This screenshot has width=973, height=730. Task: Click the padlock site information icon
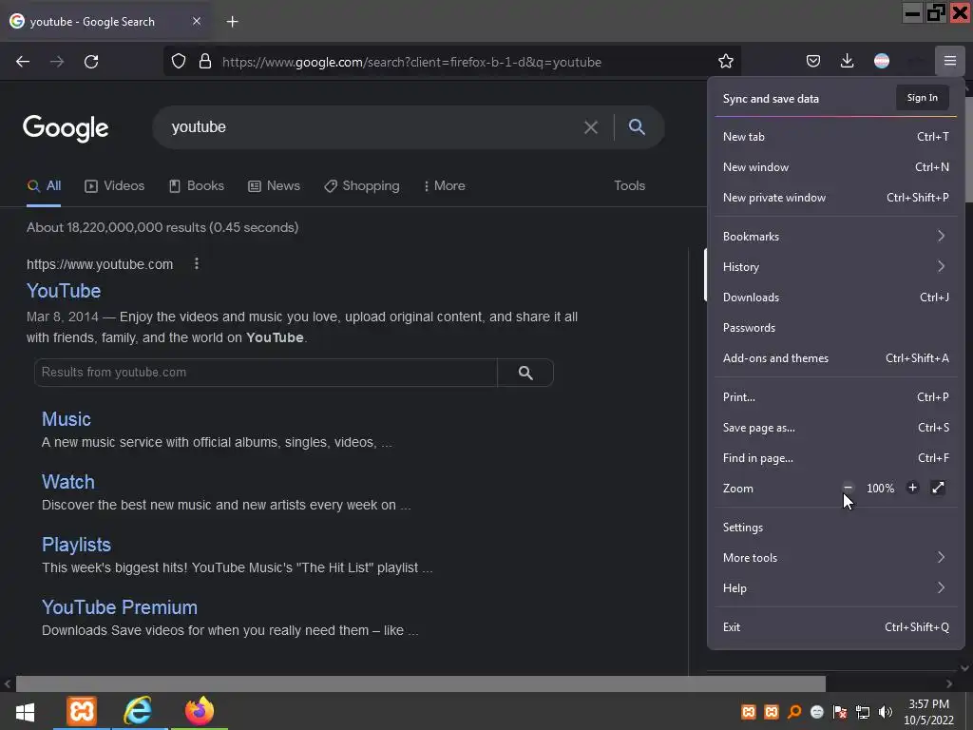[x=205, y=62]
